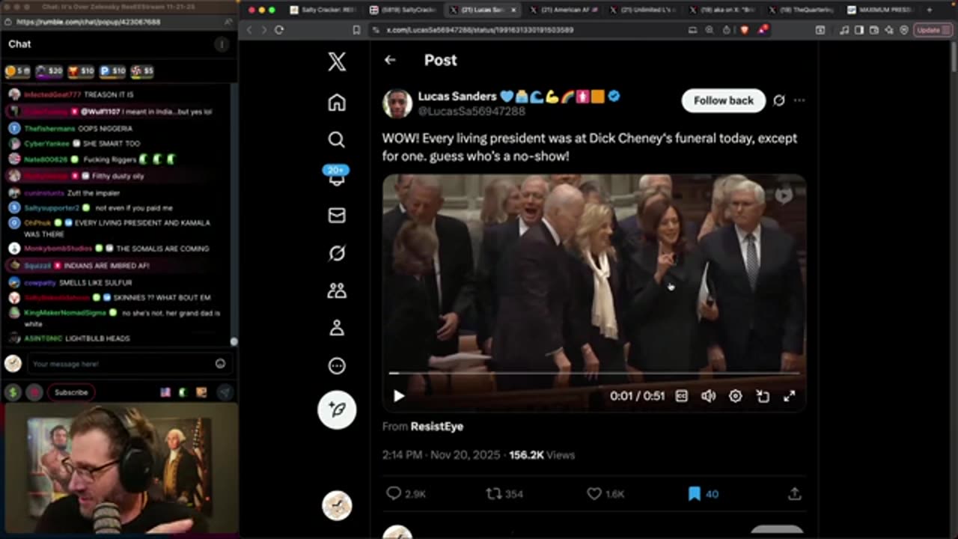Image resolution: width=958 pixels, height=539 pixels.
Task: Seek on the video progress bar
Action: coord(594,373)
